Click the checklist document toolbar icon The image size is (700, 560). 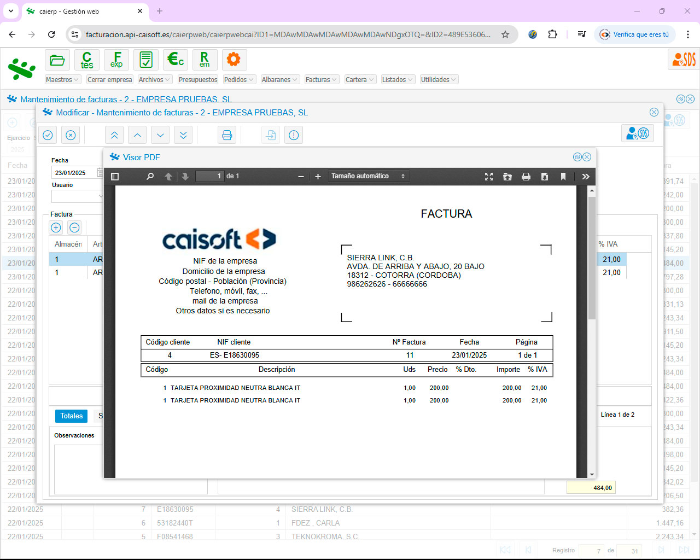(146, 60)
